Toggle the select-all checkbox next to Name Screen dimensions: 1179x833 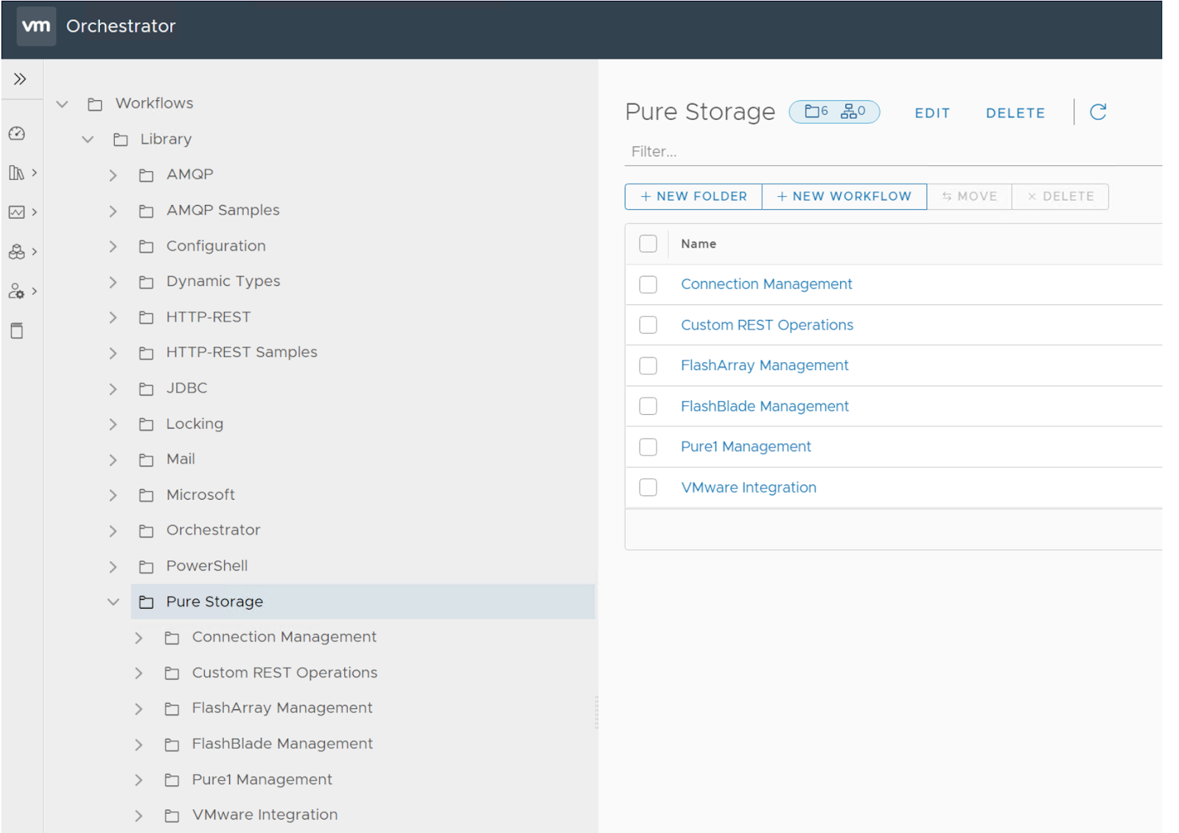click(648, 244)
